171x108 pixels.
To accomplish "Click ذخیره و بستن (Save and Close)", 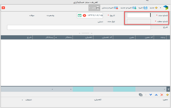I will click(110, 8).
